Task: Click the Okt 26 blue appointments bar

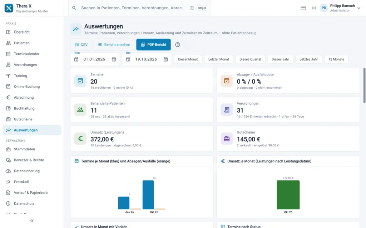Action: pos(148,195)
